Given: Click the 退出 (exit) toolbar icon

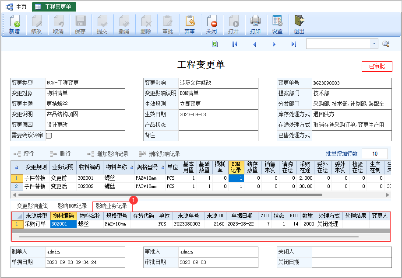Looking at the screenshot, I should coord(299,24).
